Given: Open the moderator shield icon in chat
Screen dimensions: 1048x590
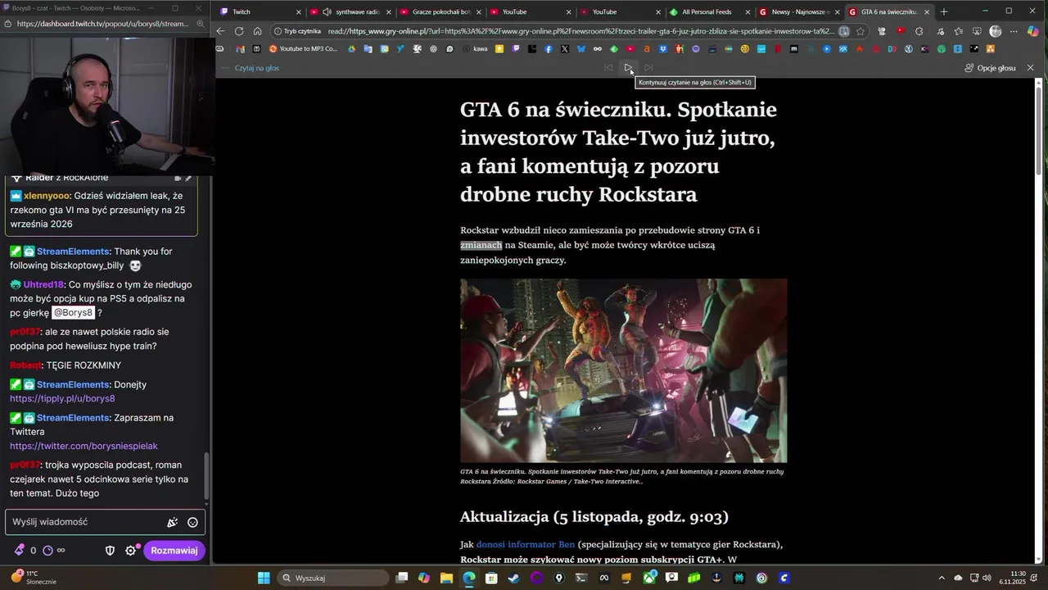Looking at the screenshot, I should pyautogui.click(x=110, y=551).
